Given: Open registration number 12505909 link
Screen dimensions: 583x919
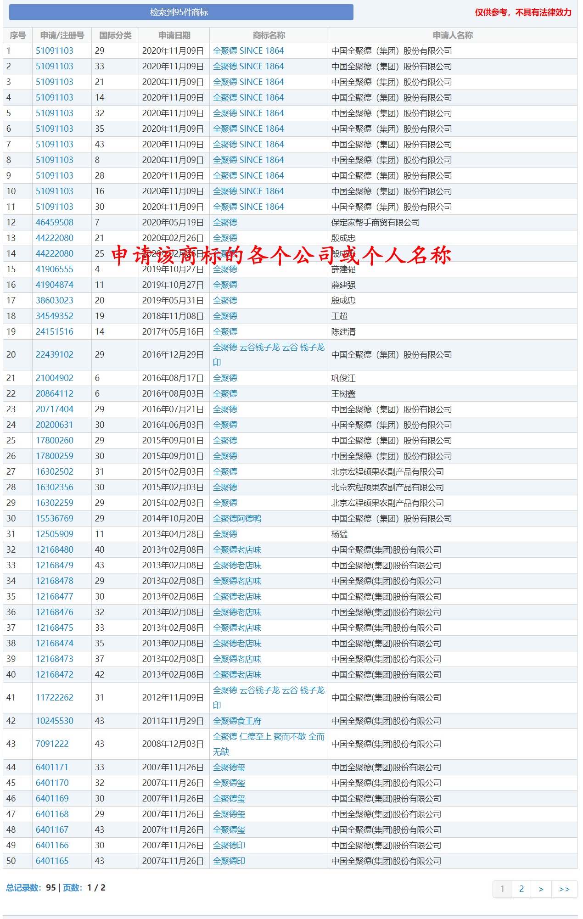Looking at the screenshot, I should click(55, 534).
